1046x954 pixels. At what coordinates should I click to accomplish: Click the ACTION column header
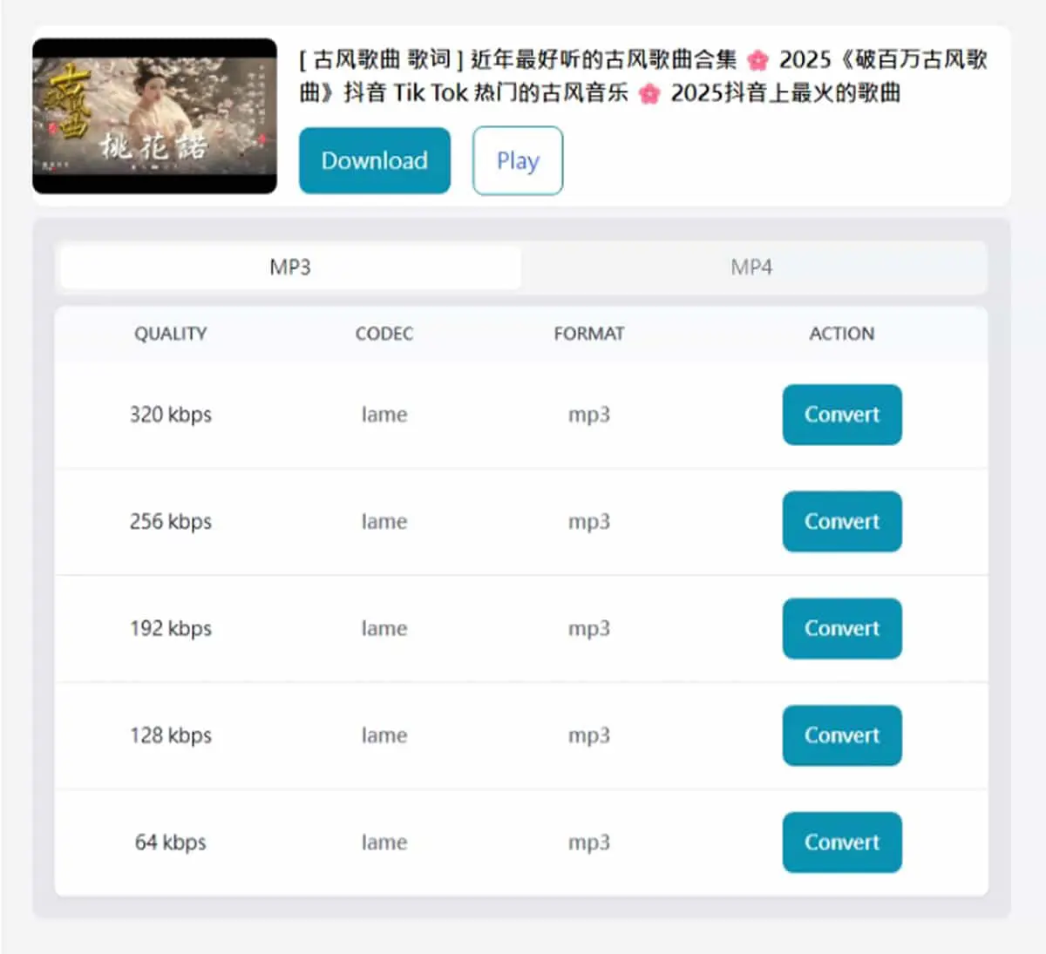click(842, 334)
